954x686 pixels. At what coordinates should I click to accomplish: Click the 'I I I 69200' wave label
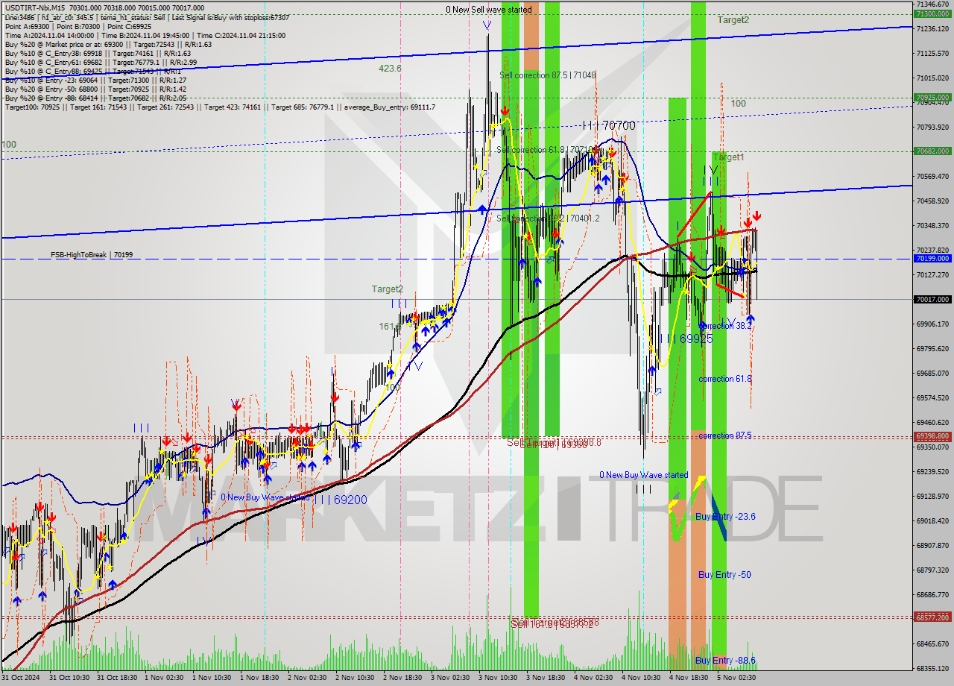(x=341, y=500)
